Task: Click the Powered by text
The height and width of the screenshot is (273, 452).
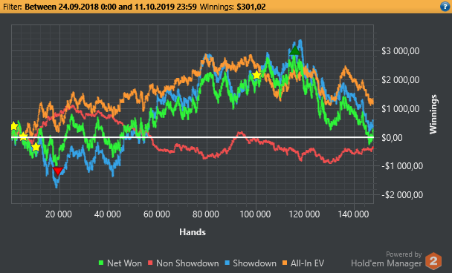Action: coord(404,254)
